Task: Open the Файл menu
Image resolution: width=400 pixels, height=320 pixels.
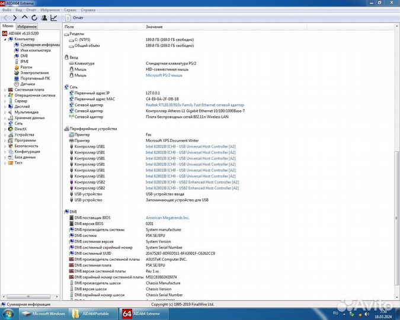Action: click(7, 10)
